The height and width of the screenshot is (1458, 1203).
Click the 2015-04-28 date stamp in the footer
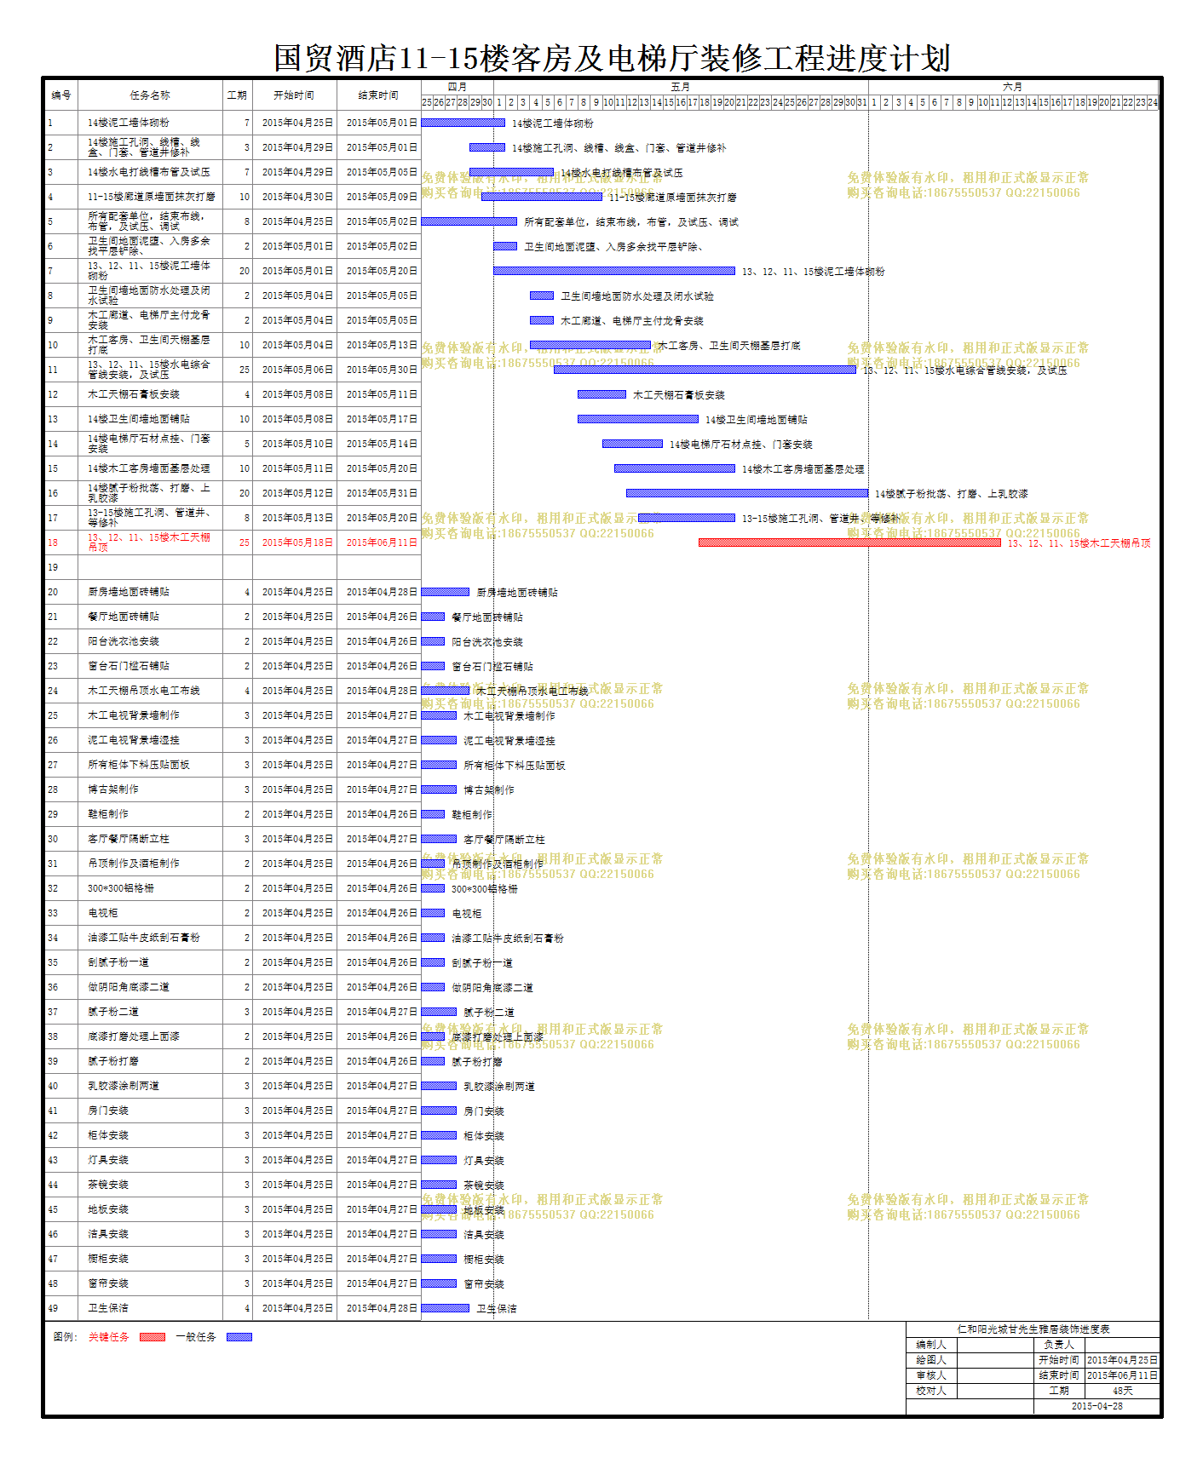[1097, 1406]
